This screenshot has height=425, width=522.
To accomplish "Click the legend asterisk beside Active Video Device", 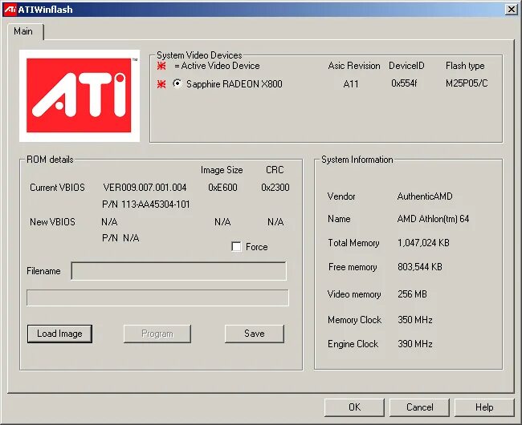I will click(161, 66).
